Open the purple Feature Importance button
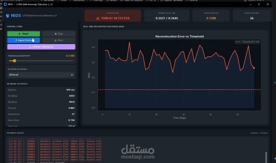The width and height of the screenshot is (276, 163). point(41,47)
